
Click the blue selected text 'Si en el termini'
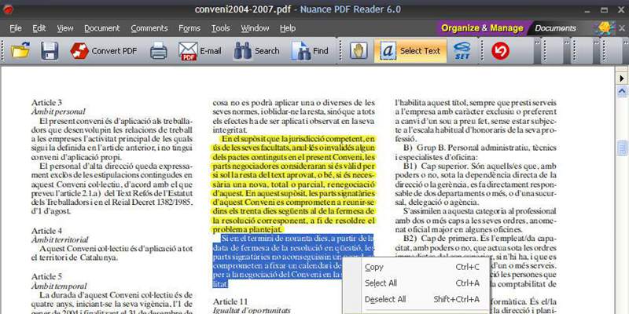coord(293,261)
